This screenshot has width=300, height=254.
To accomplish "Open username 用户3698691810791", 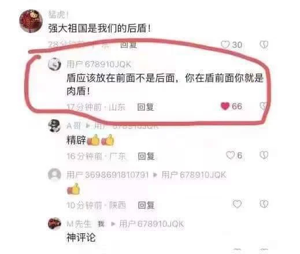I will point(108,175).
